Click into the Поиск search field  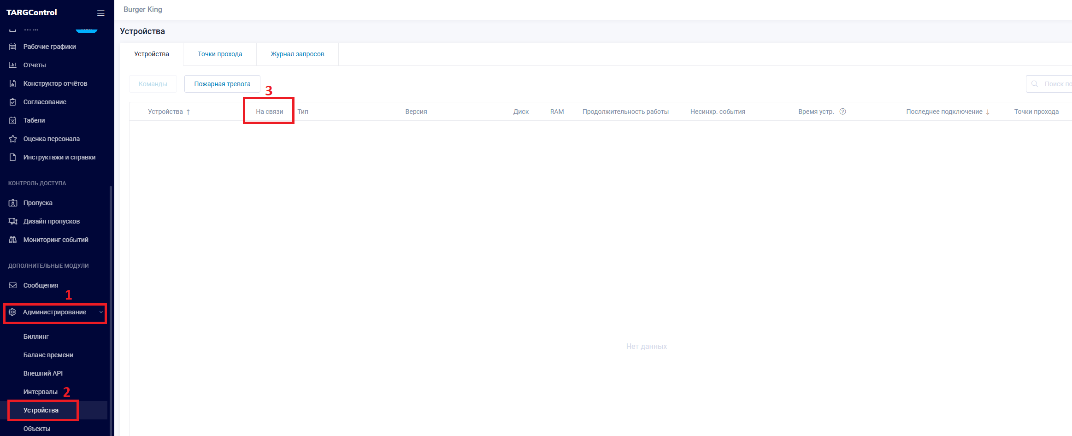click(1055, 84)
